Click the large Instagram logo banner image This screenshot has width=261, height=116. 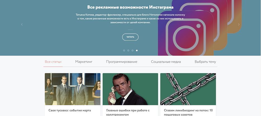[x=200, y=28]
